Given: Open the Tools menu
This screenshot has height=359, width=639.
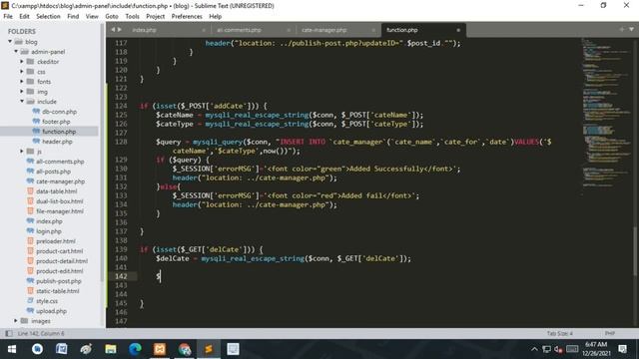Looking at the screenshot, I should tap(132, 16).
